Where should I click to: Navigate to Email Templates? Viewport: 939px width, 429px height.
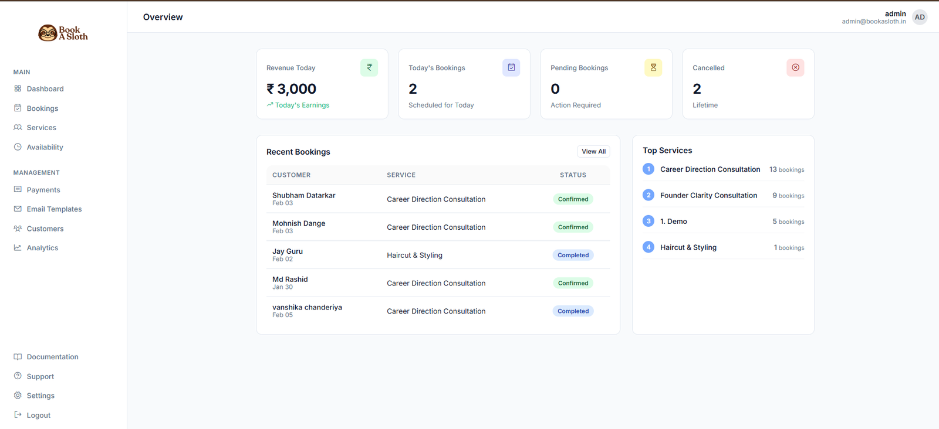54,209
